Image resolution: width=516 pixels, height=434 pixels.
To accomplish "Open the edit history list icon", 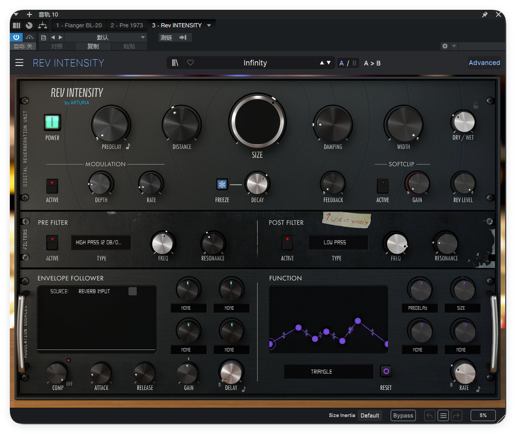I will click(443, 415).
